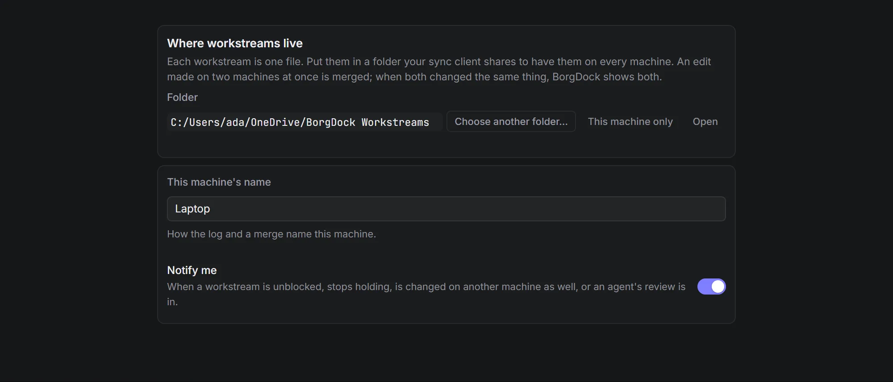Open the workstreams folder with Open
893x382 pixels.
pos(705,121)
